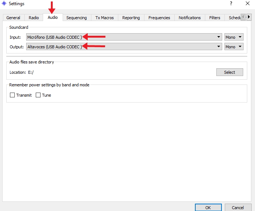Open the Frequencies tab

(159, 18)
